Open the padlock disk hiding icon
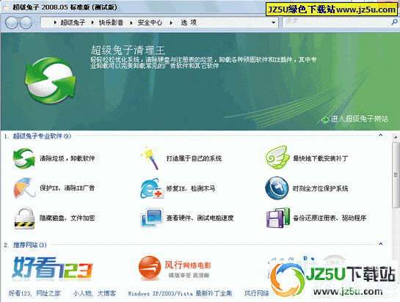Viewport: 400px width, 302px height. point(24,218)
